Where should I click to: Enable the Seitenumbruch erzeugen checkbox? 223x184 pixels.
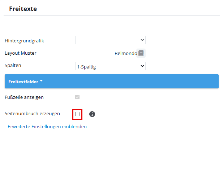pyautogui.click(x=77, y=114)
